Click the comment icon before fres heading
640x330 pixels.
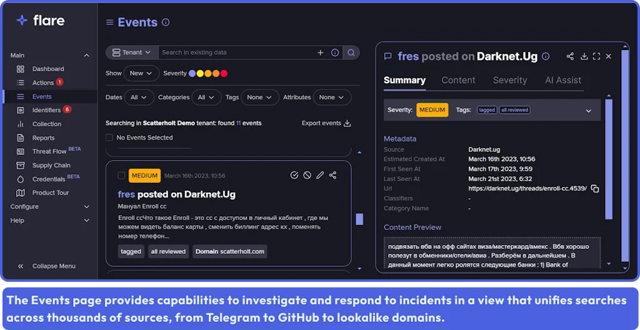click(387, 56)
